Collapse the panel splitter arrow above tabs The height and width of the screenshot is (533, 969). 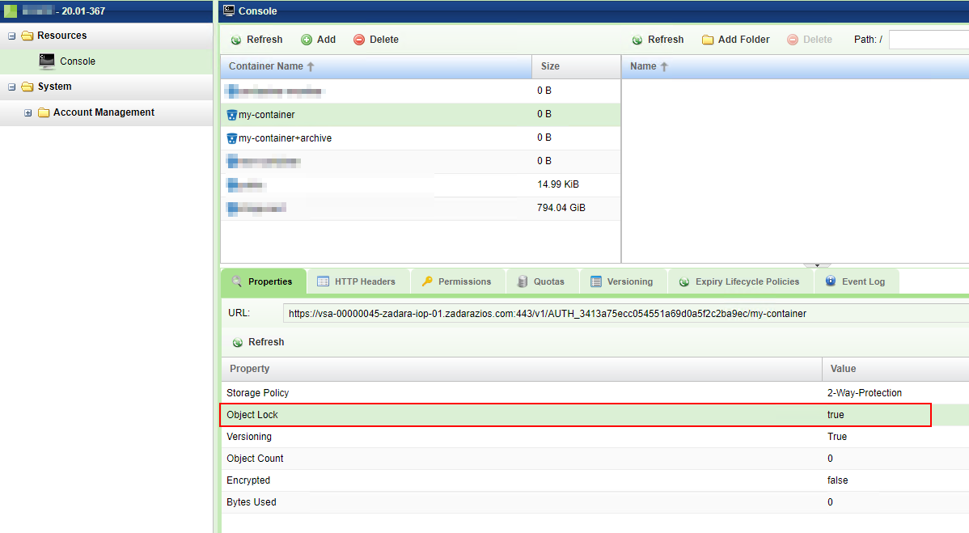(x=817, y=265)
